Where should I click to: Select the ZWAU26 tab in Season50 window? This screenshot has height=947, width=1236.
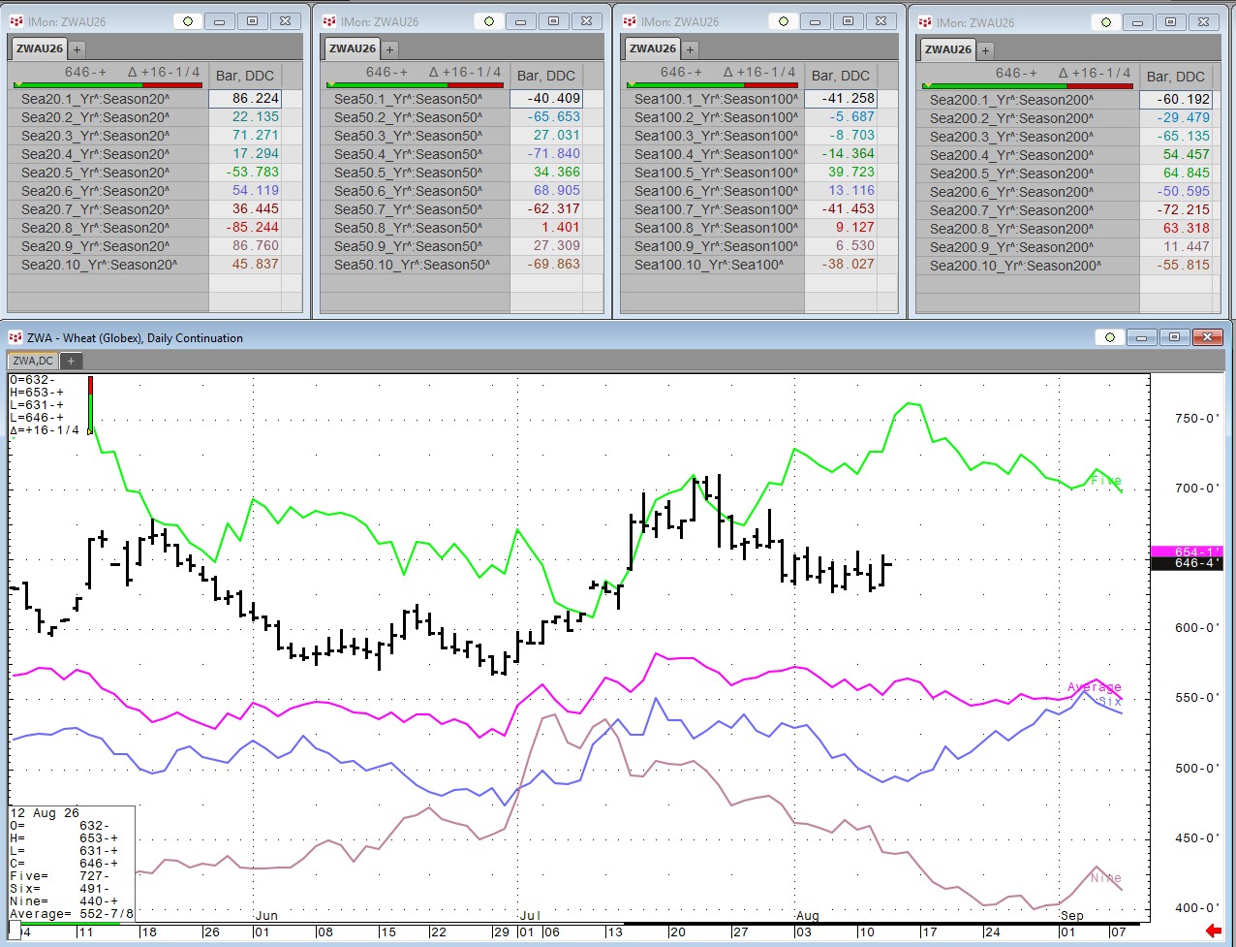[x=353, y=48]
